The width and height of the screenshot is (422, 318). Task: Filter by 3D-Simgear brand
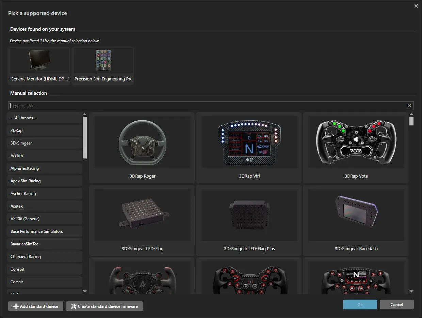tap(45, 143)
